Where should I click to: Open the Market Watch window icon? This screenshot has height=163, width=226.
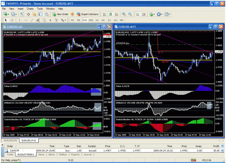(x=22, y=14)
